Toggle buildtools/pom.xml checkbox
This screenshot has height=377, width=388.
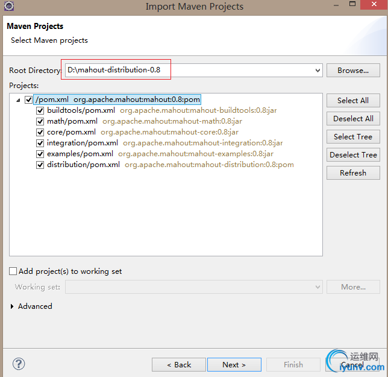(40, 110)
